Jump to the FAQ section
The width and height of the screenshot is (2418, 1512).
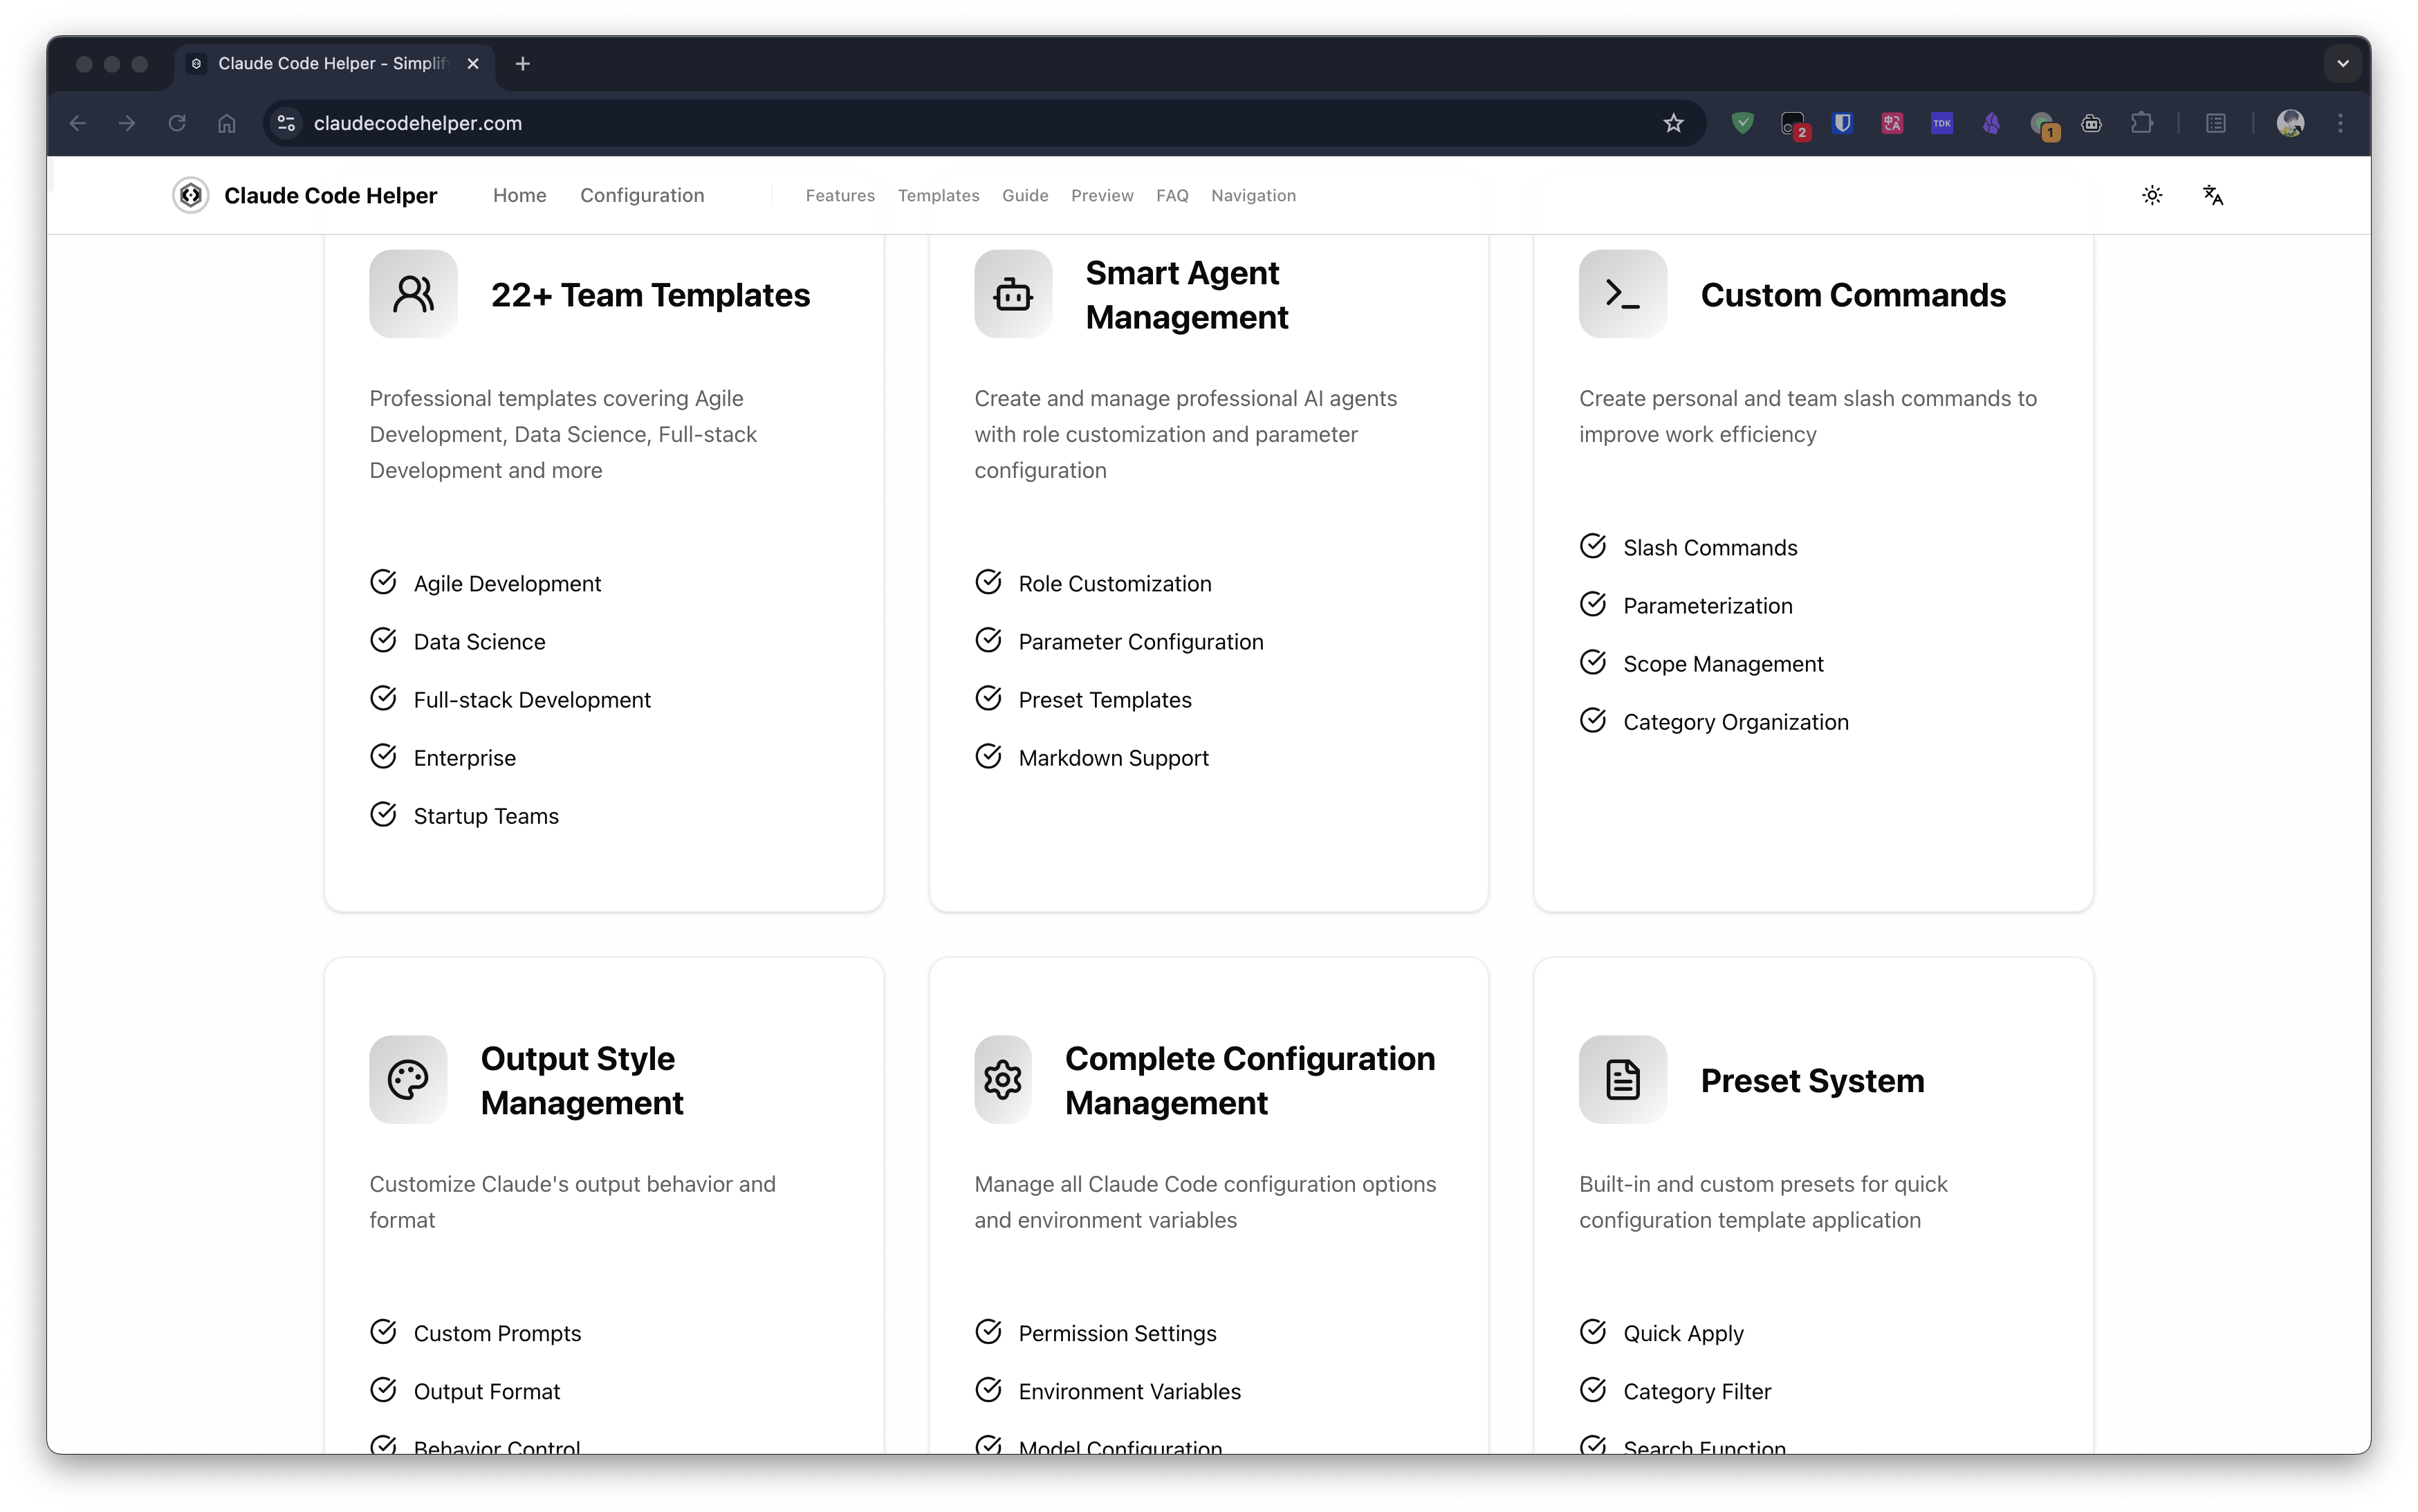tap(1172, 195)
